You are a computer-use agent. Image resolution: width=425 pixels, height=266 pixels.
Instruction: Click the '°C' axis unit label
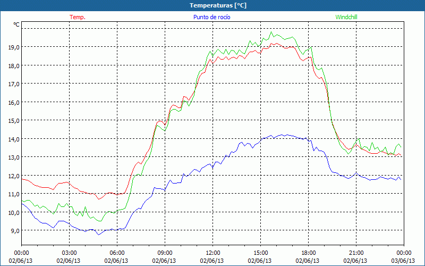tap(16, 24)
